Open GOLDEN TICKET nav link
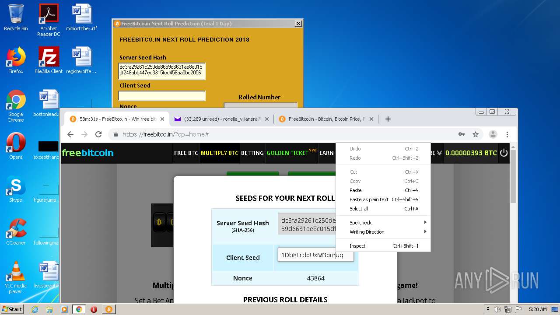Image resolution: width=560 pixels, height=315 pixels. 291,153
